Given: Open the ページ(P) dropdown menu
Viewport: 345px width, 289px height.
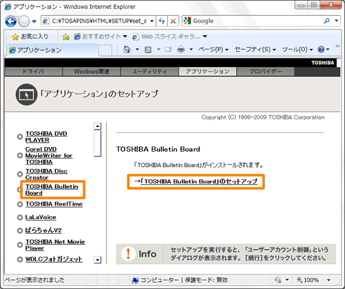Looking at the screenshot, I should [213, 50].
